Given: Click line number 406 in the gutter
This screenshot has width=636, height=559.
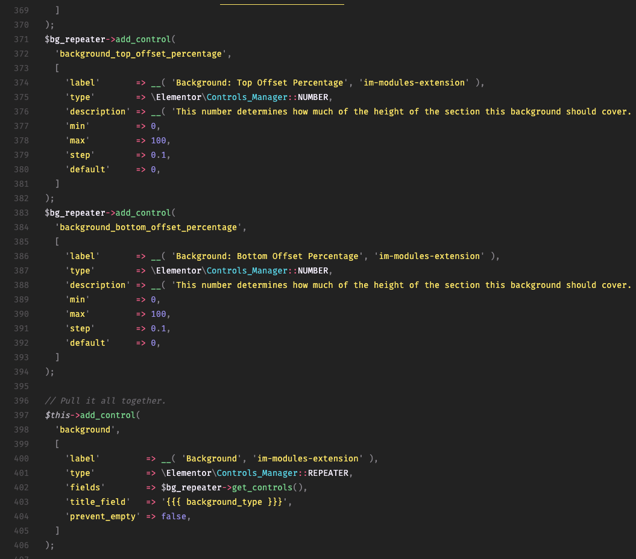Looking at the screenshot, I should click(22, 545).
